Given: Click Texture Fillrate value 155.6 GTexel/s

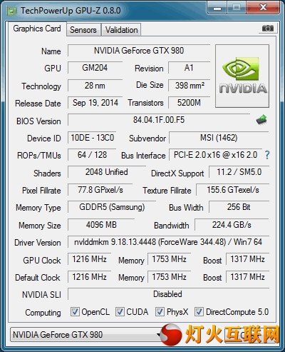Looking at the screenshot, I should click(233, 190).
